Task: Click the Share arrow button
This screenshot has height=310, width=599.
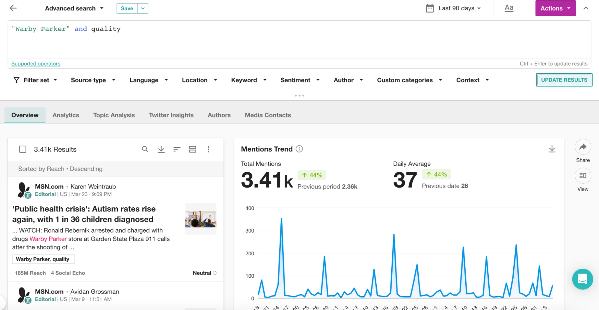Action: click(583, 147)
